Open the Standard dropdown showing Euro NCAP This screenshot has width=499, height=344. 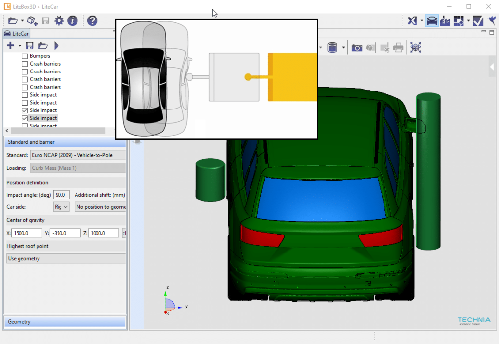(x=78, y=155)
